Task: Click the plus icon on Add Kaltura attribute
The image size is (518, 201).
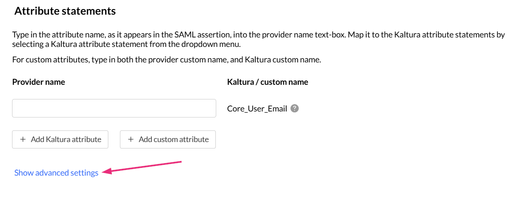Action: click(x=23, y=139)
